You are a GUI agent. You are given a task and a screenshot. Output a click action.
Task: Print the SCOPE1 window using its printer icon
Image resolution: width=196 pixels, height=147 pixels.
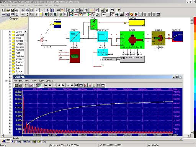pyautogui.click(x=21, y=85)
